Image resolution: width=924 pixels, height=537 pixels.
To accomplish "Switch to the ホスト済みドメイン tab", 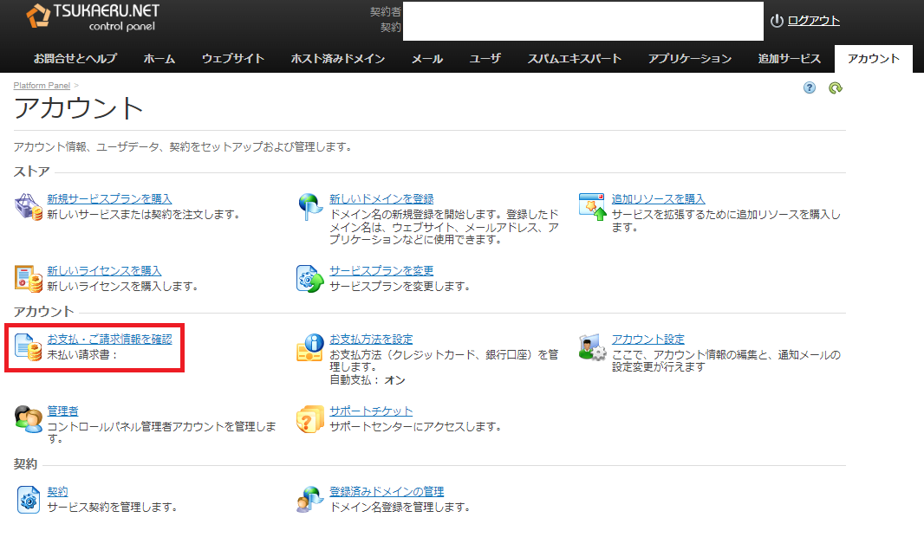I will 338,59.
